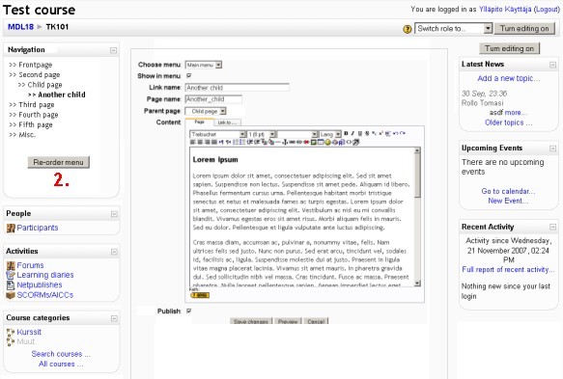
Task: Open help icon beside Switch role dropdown
Action: 407,29
